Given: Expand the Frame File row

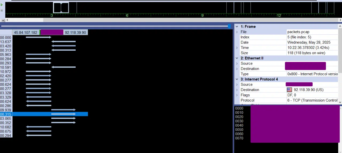Looking at the screenshot, I should coord(237,32).
